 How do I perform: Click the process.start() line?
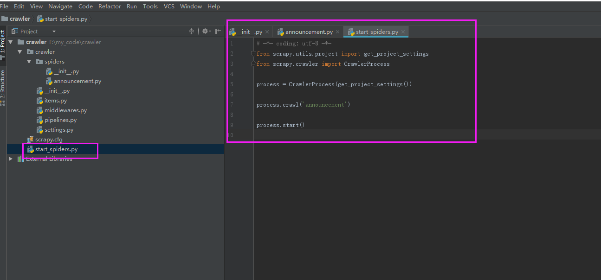click(x=280, y=125)
